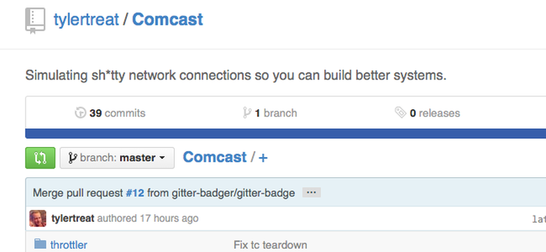Click the commits history clock icon
Screen dimensions: 546x252
pyautogui.click(x=80, y=113)
